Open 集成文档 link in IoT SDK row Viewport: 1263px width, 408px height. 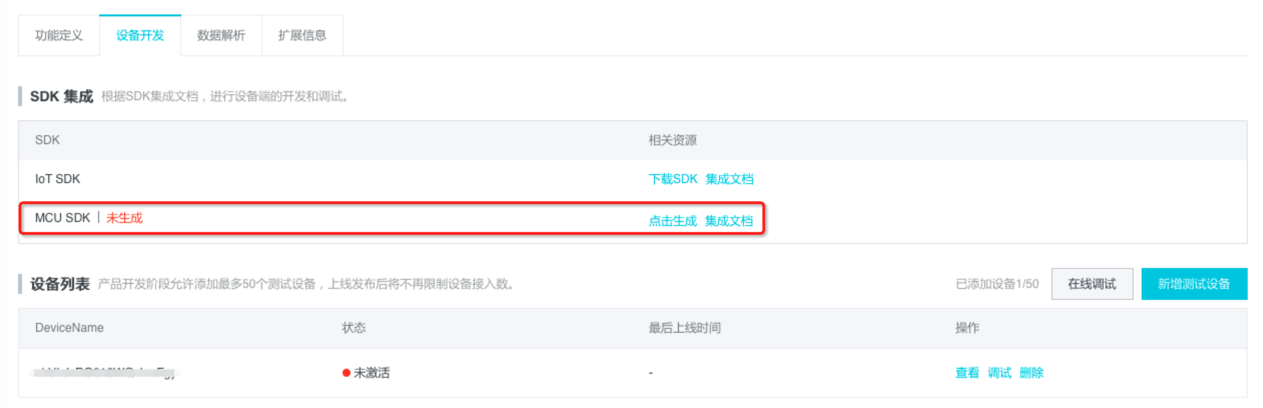coord(729,179)
